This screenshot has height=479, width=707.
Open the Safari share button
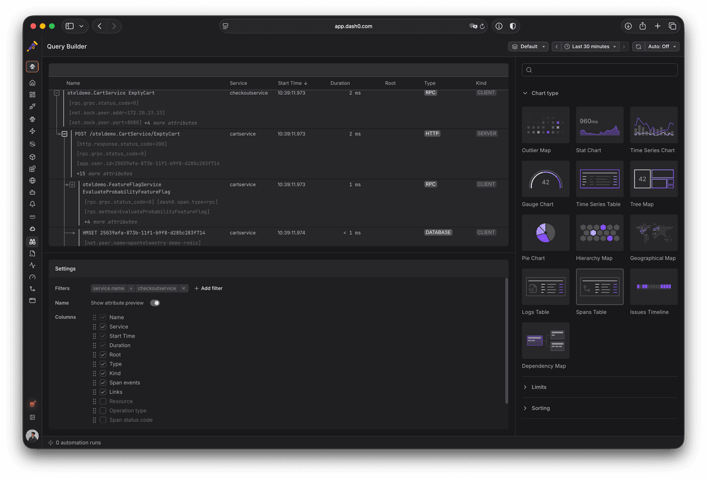(x=643, y=26)
